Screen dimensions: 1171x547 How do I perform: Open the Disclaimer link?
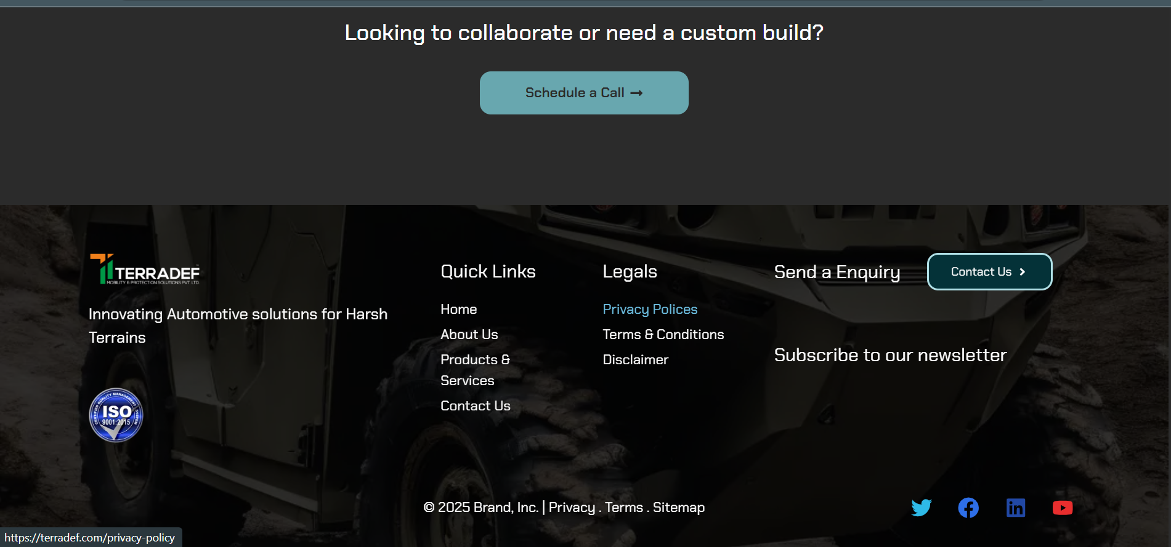pos(636,359)
